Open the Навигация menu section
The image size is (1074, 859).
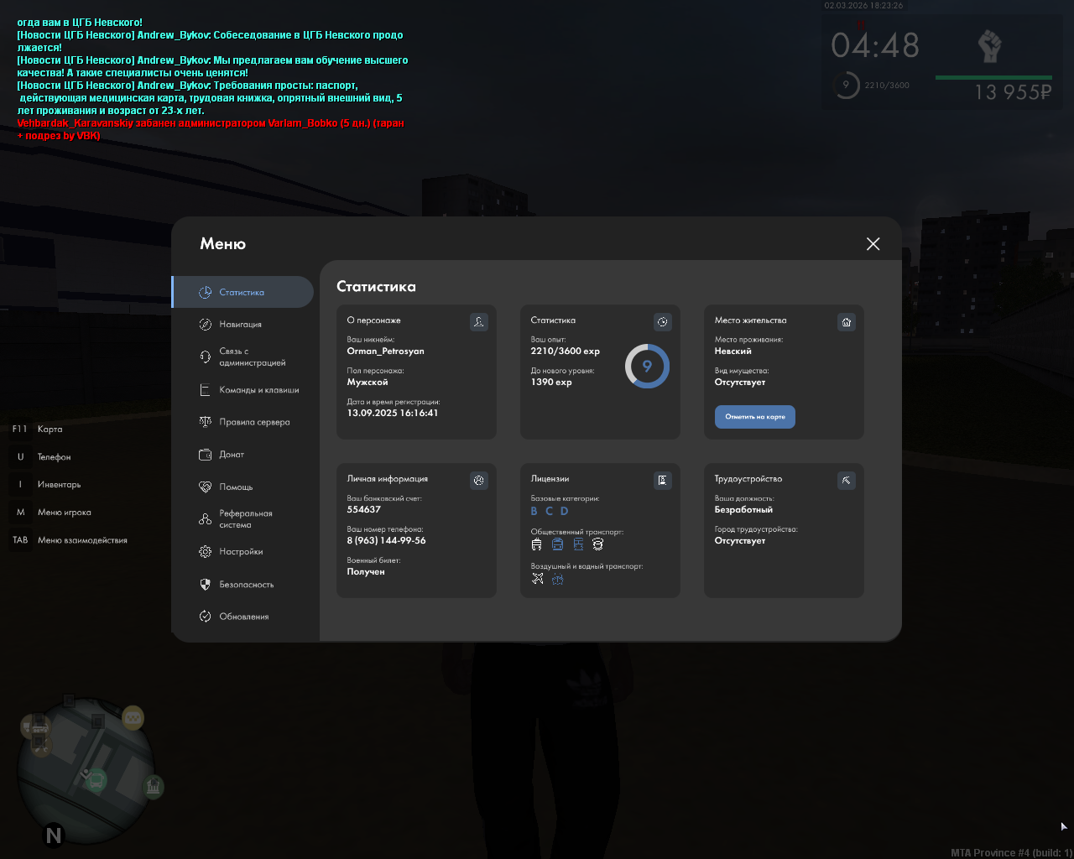point(240,325)
